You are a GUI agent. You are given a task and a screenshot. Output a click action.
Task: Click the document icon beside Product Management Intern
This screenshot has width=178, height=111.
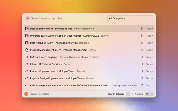27,50
